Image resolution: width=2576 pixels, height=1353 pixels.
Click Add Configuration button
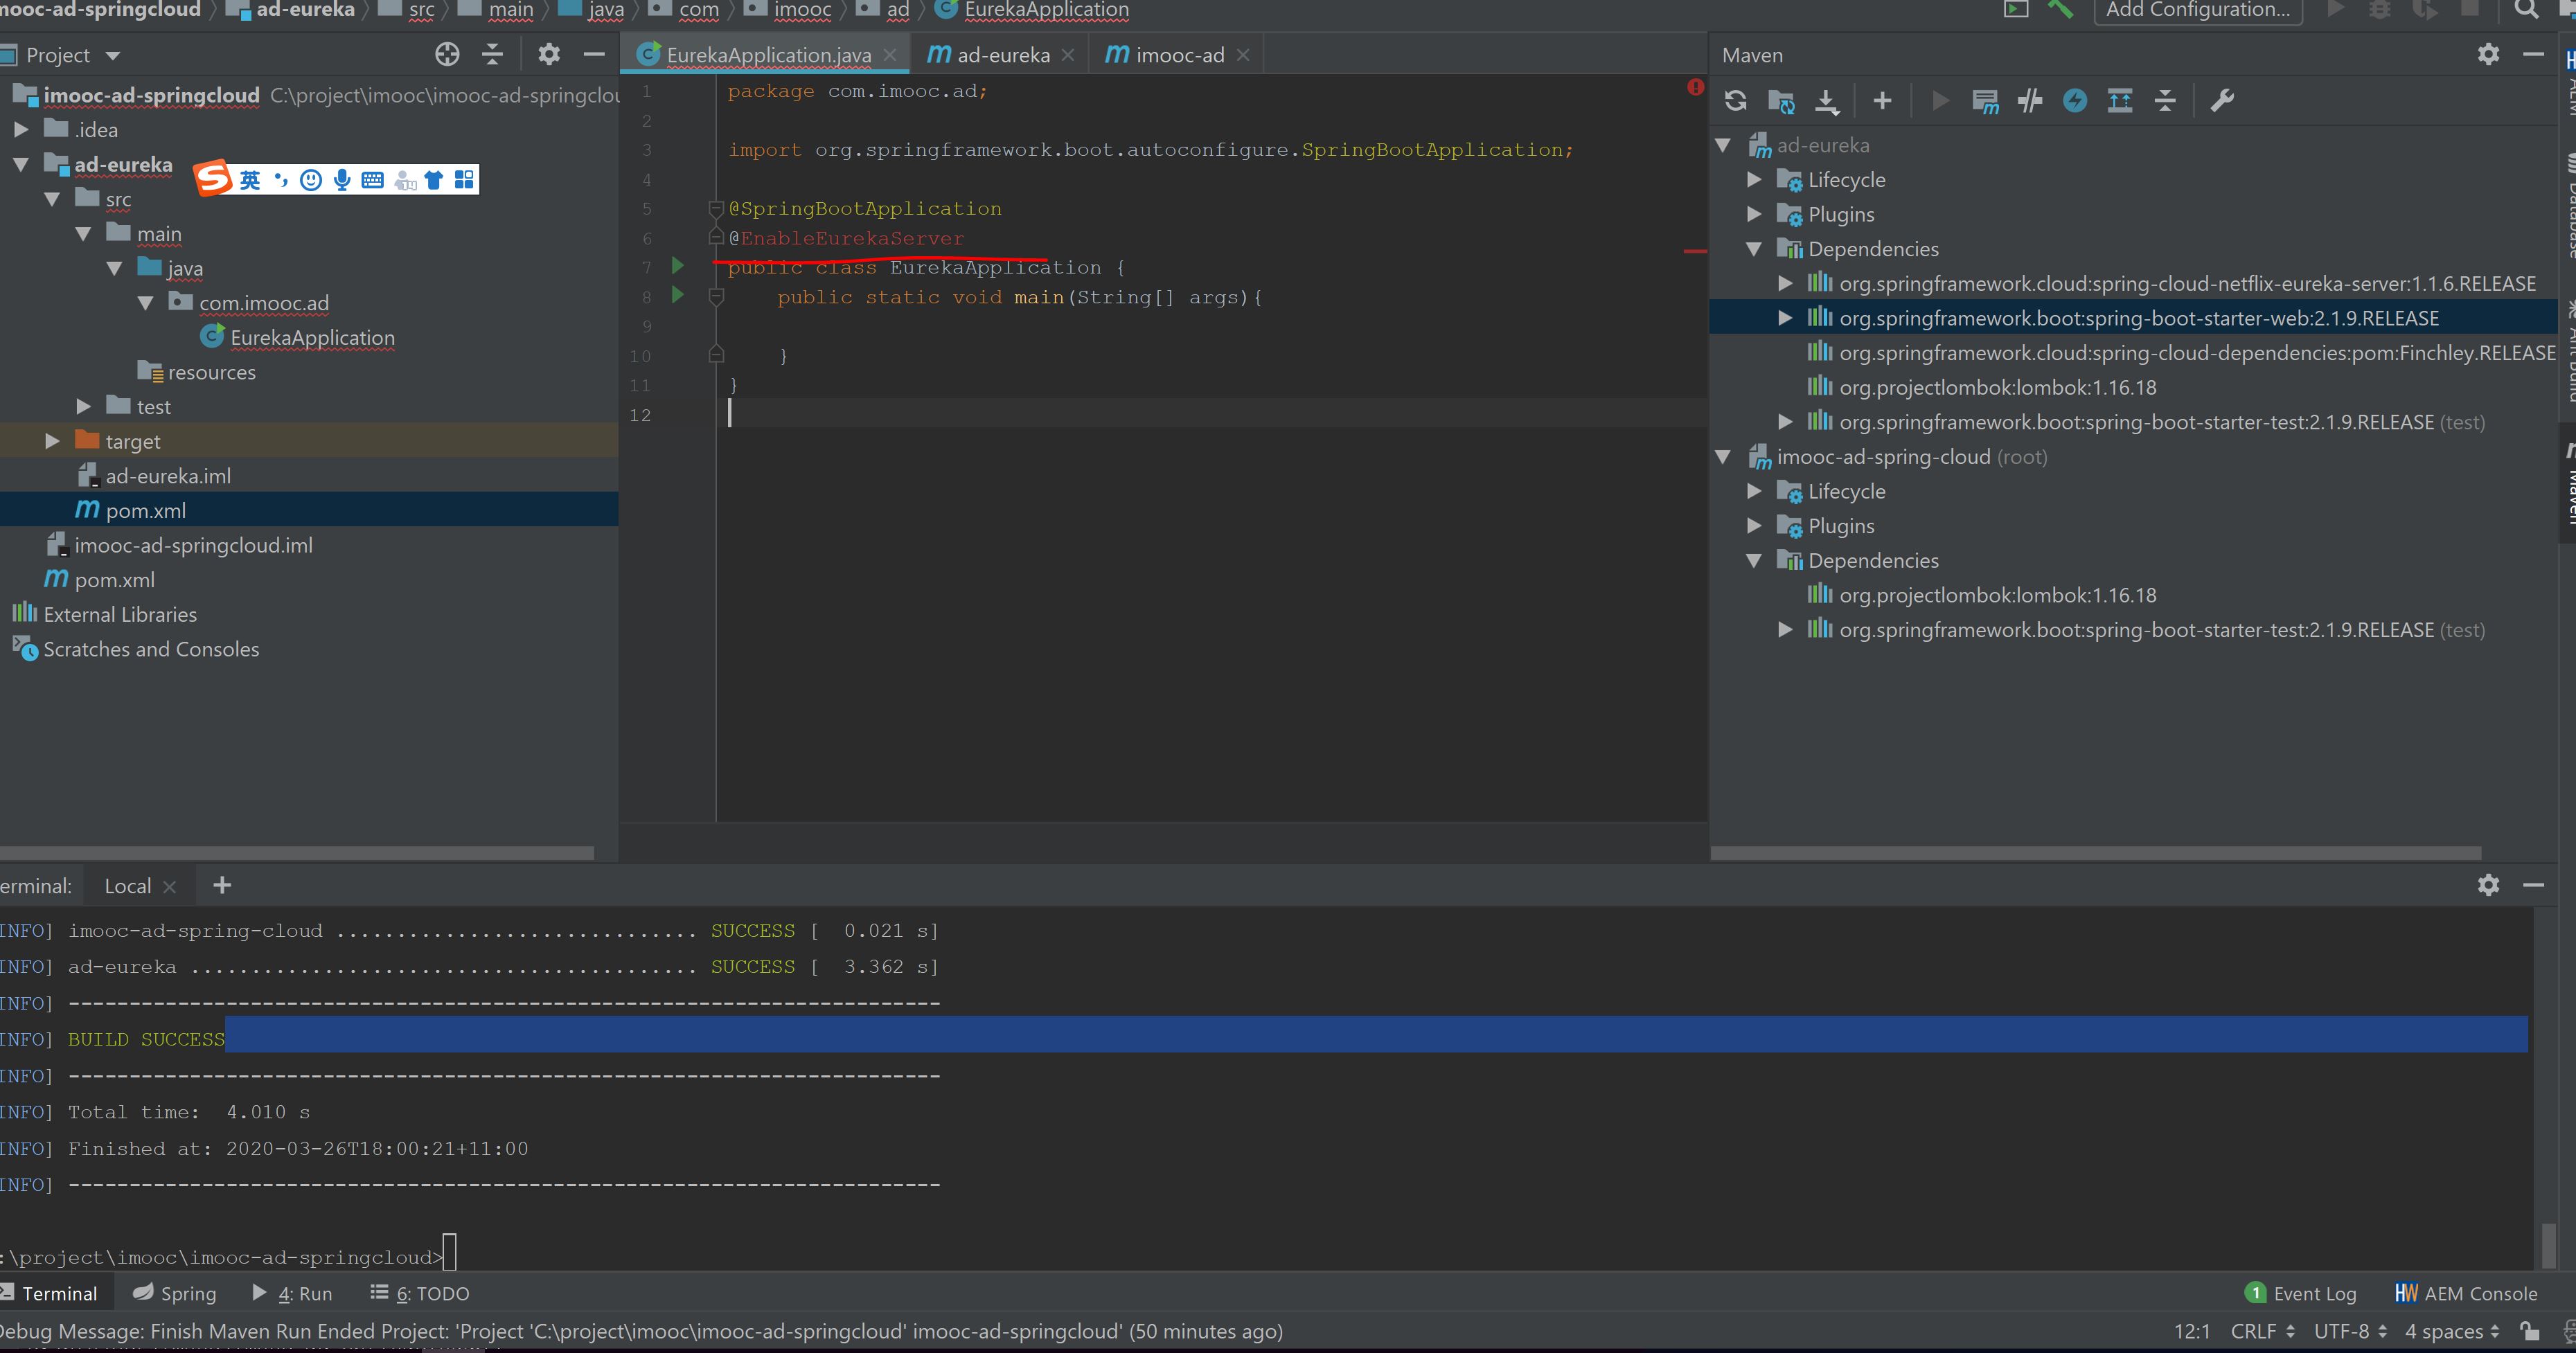[2197, 11]
